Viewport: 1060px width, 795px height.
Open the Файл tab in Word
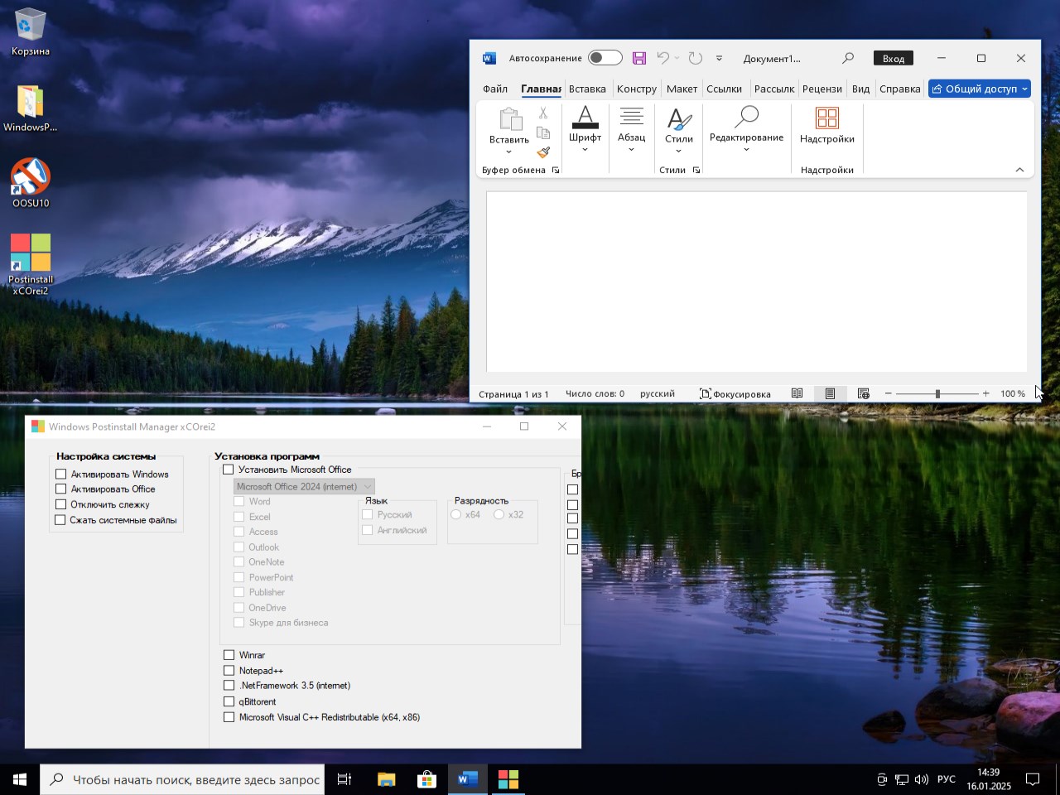pos(495,89)
